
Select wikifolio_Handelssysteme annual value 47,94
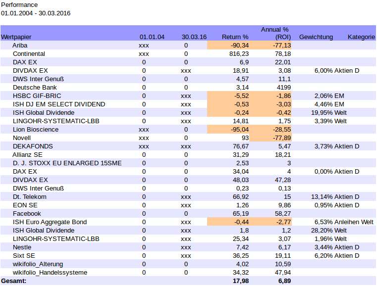(x=283, y=273)
